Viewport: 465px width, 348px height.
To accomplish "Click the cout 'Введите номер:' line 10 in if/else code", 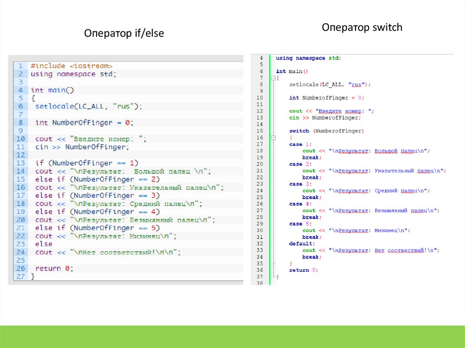I will pyautogui.click(x=91, y=139).
